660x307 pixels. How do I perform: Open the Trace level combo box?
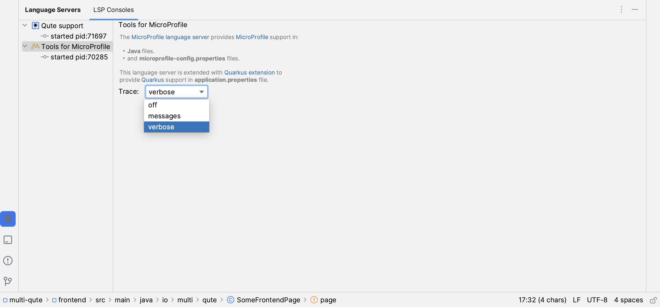coord(177,92)
